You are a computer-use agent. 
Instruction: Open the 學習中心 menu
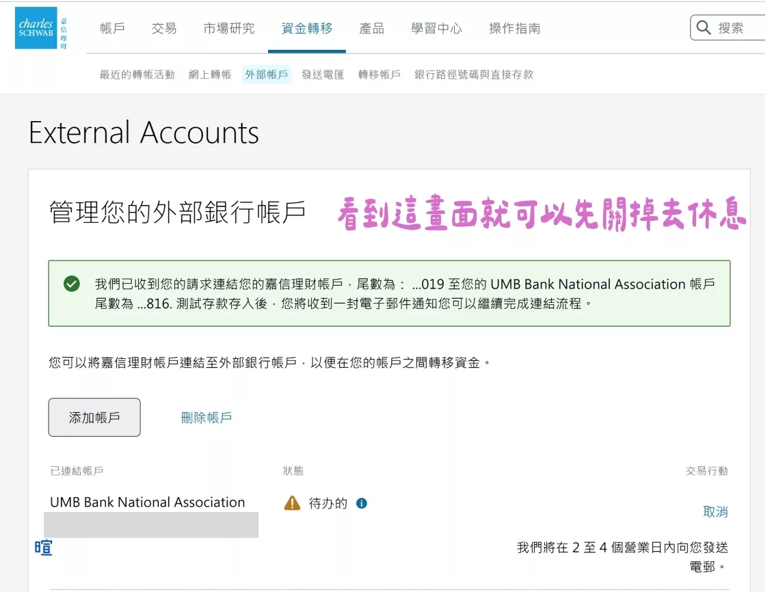[x=436, y=29]
